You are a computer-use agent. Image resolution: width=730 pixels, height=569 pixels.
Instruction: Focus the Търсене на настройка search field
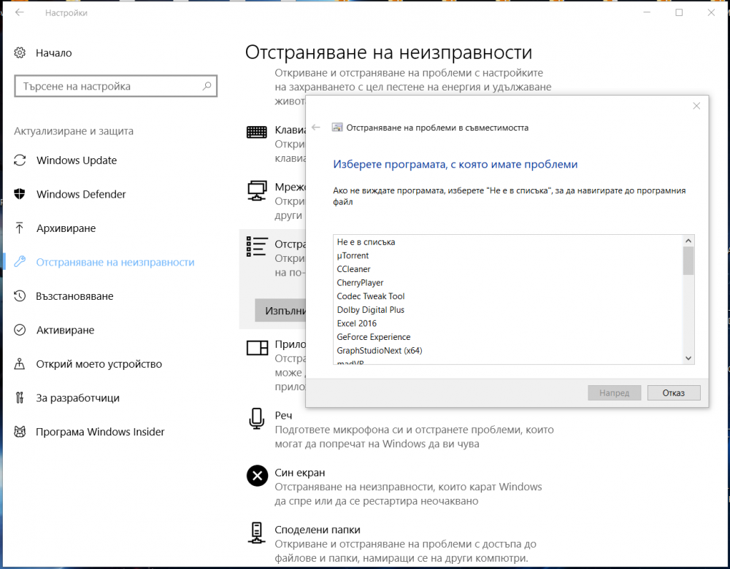pyautogui.click(x=115, y=86)
